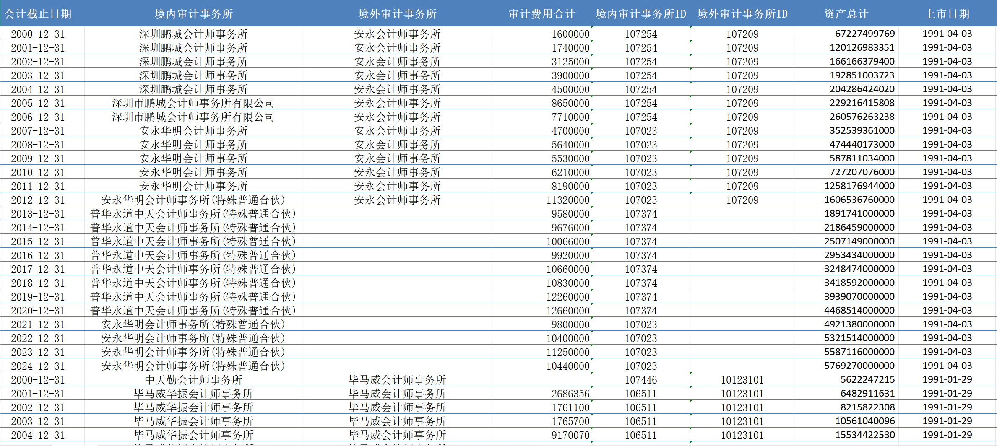
Task: Select 普华永道中天 cell in 2016-12-31 row
Action: click(x=193, y=255)
